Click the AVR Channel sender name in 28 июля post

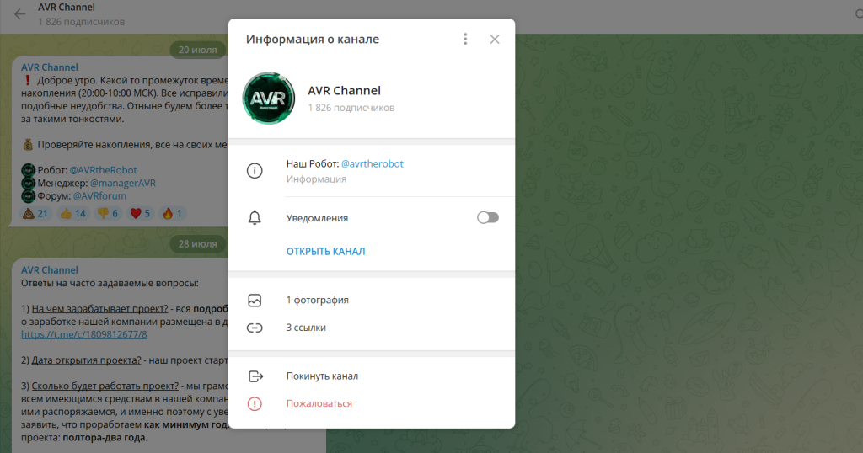(x=50, y=270)
